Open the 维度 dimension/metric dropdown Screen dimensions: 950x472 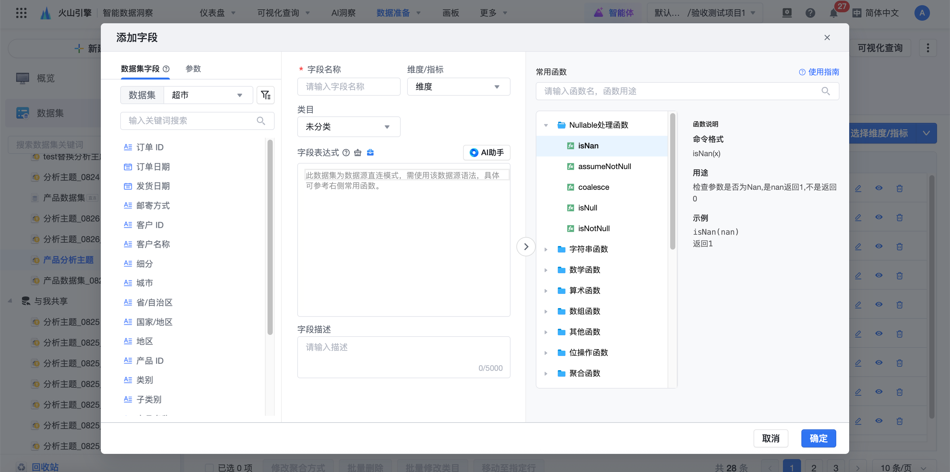(x=458, y=87)
